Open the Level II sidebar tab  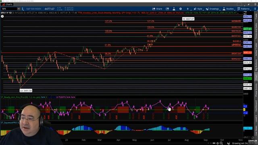[x=256, y=119]
